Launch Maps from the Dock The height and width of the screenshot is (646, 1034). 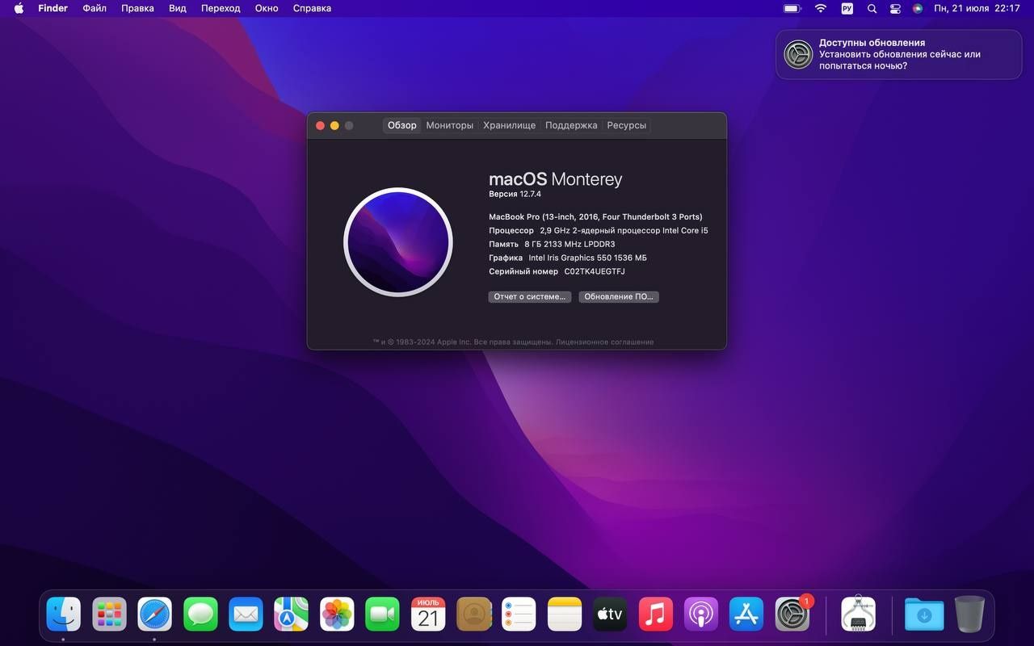291,615
